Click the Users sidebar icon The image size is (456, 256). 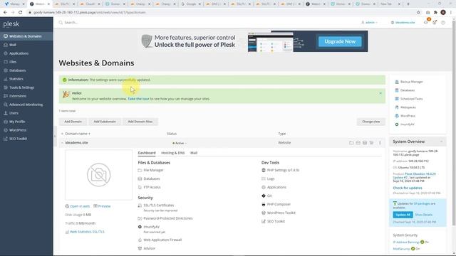(6, 113)
